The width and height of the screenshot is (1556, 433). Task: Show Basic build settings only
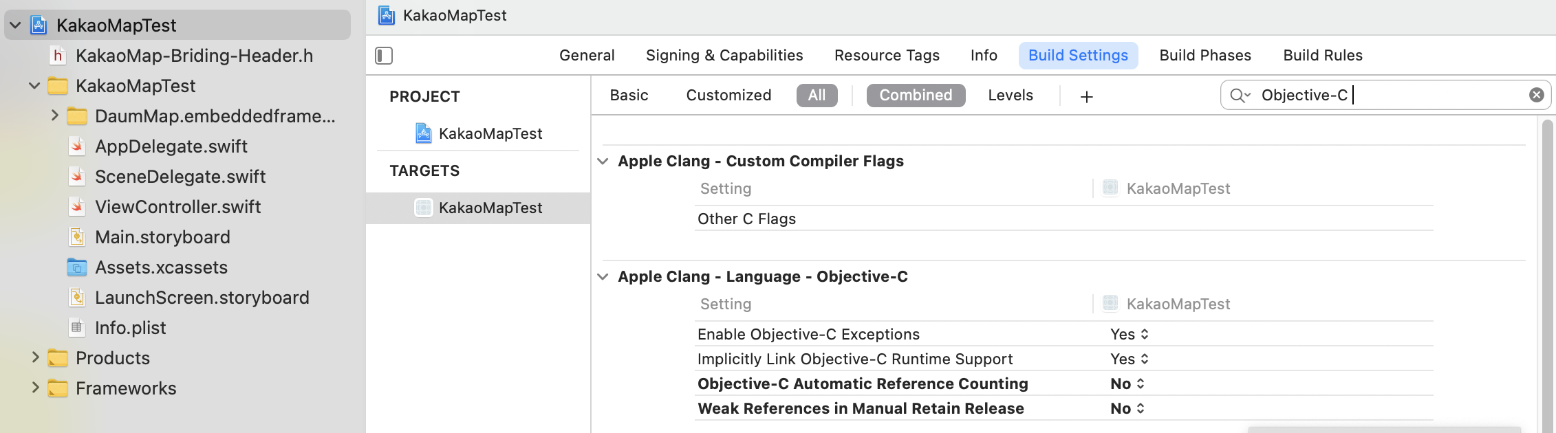629,96
